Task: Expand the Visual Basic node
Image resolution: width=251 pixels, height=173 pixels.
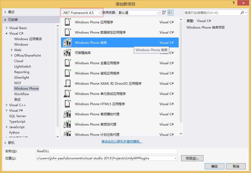Action: (7, 28)
